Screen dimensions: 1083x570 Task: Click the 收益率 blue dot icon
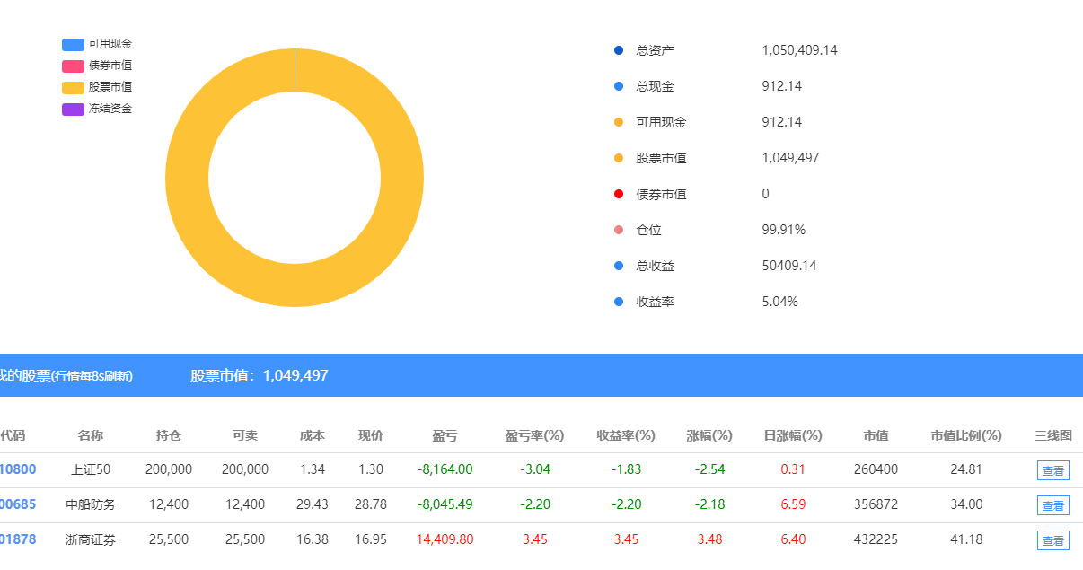[x=618, y=302]
